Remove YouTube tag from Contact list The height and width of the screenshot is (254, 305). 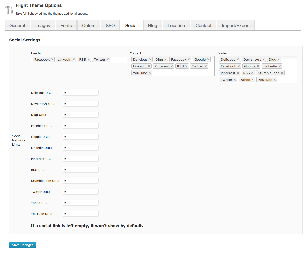click(x=150, y=73)
